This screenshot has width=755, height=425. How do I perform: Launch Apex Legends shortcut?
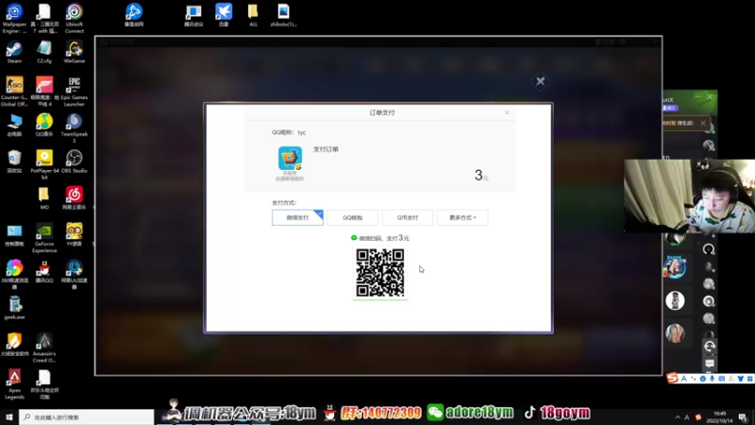14,384
